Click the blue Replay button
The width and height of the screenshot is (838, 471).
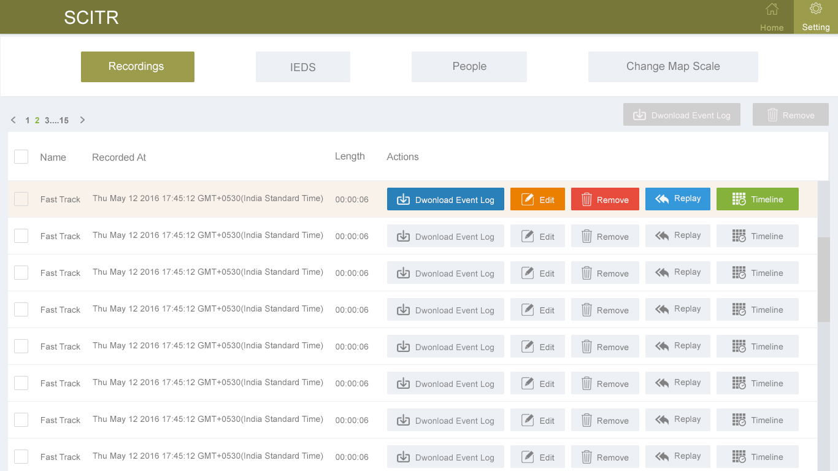click(x=677, y=199)
